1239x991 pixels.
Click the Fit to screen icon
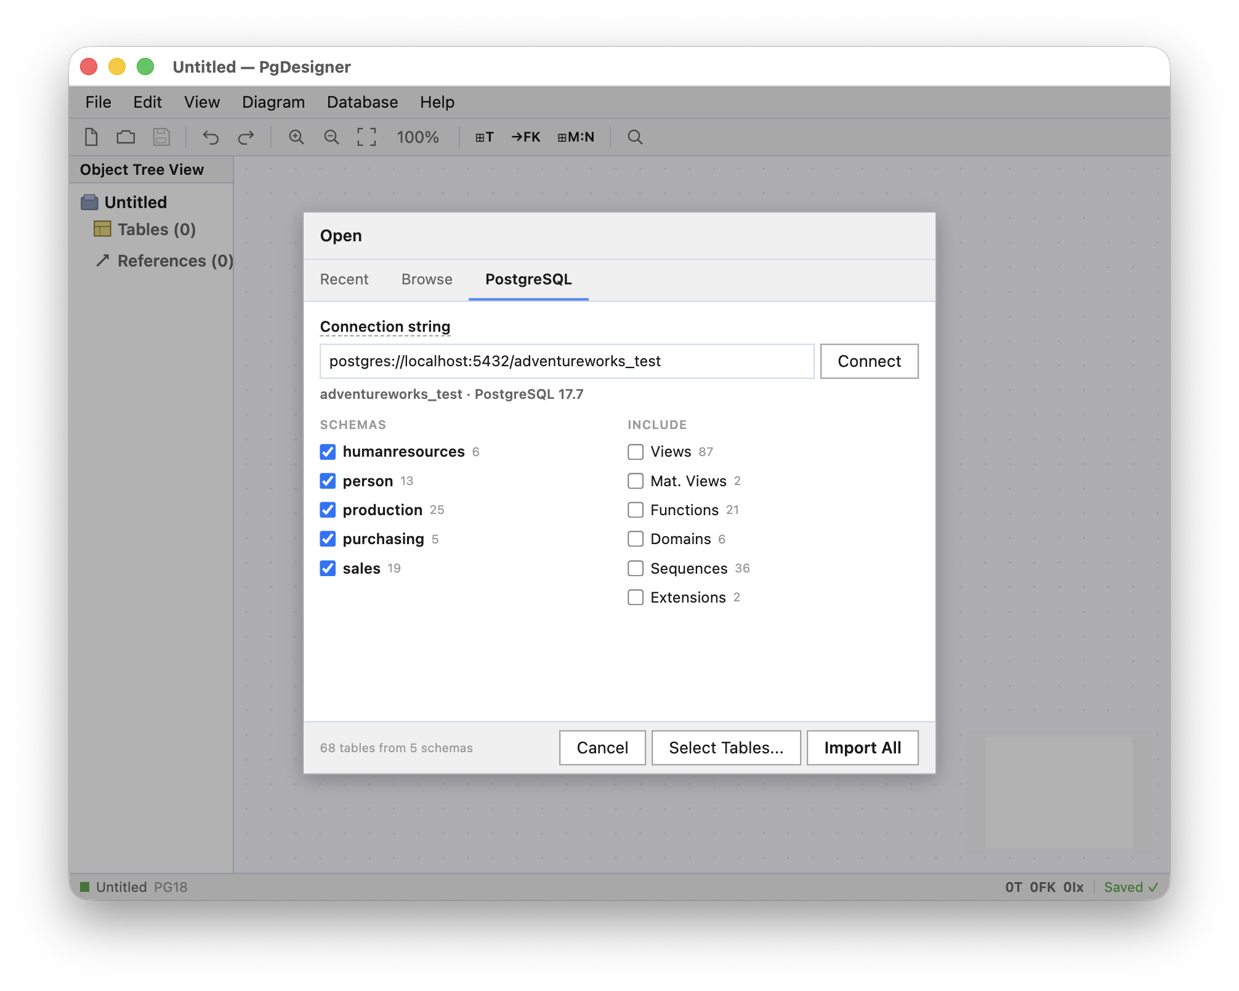pos(366,137)
